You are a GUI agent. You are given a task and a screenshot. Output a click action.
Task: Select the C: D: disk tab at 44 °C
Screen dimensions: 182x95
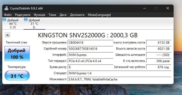tap(13, 23)
